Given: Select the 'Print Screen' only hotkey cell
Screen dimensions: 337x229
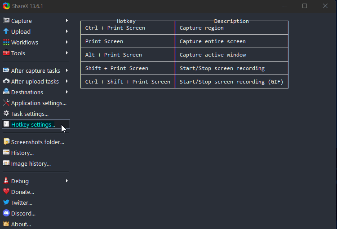Looking at the screenshot, I should click(128, 41).
